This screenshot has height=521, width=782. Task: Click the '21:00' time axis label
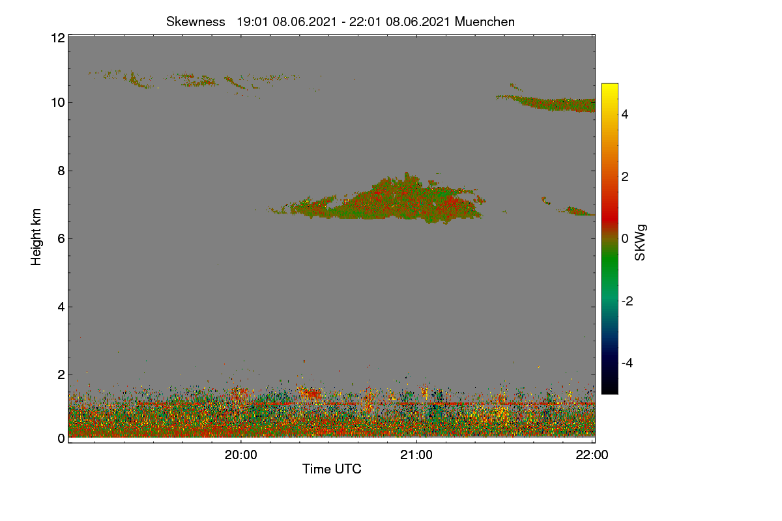coord(416,455)
